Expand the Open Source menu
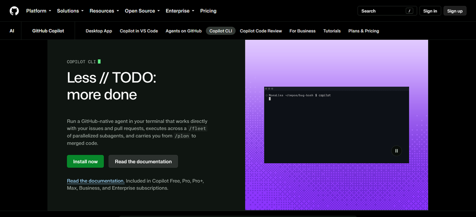This screenshot has width=476, height=217. coord(142,11)
